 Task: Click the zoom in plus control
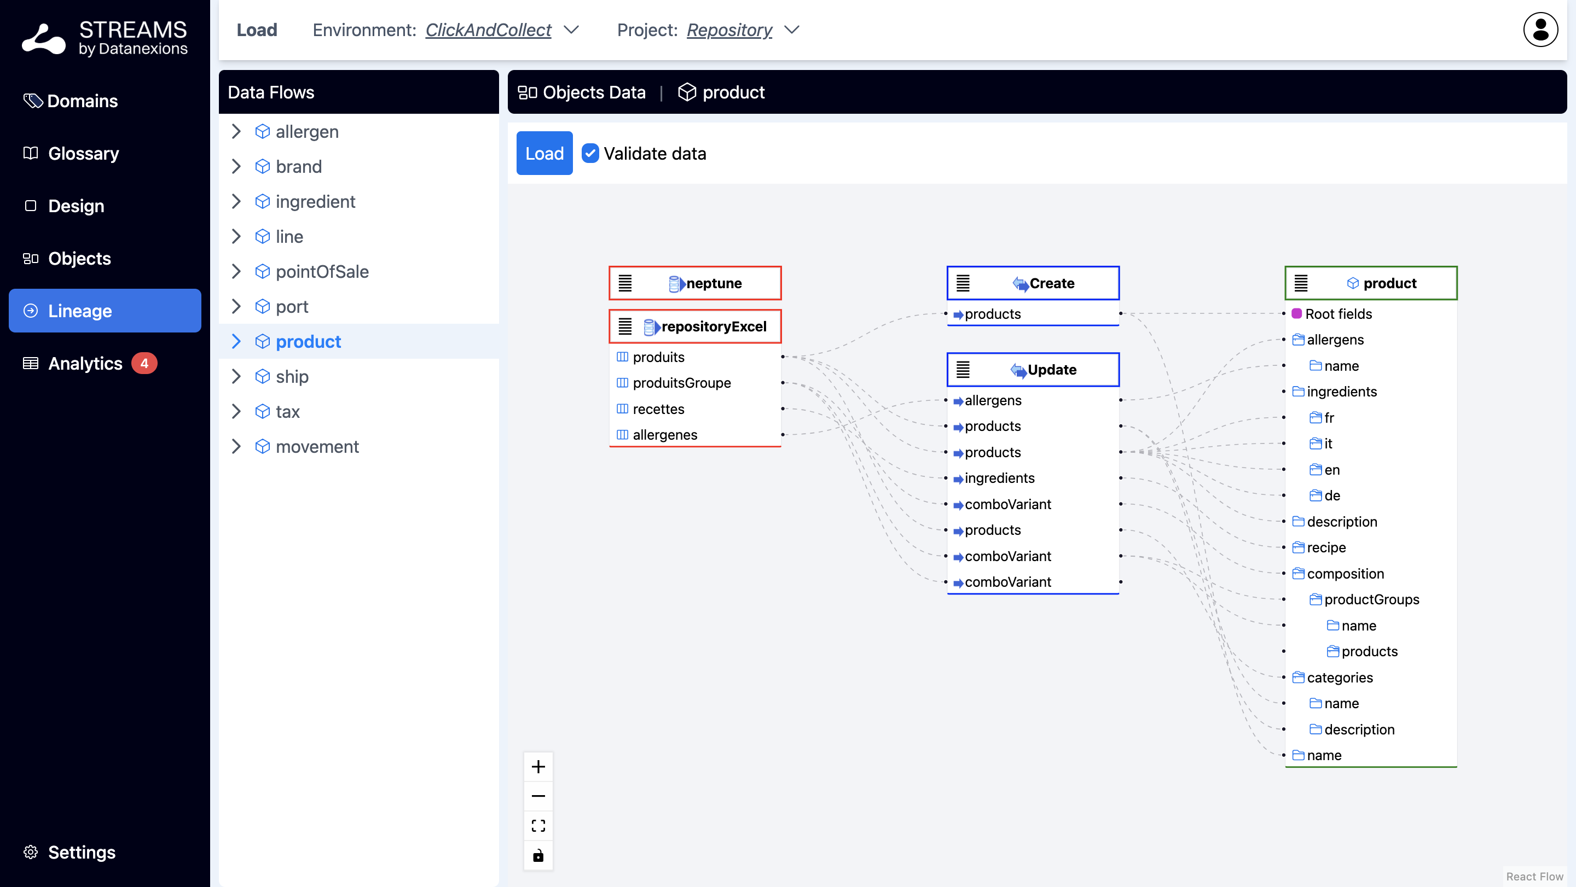tap(538, 767)
